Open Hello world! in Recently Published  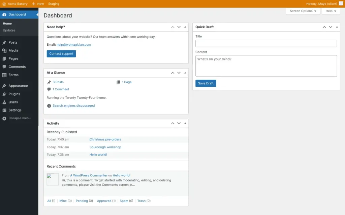coord(98,155)
